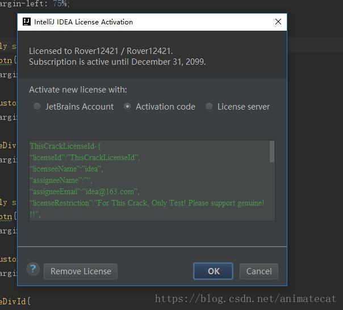Click the IntelliJ IDEA logo in title bar
Screen dimensions: 343x310
pyautogui.click(x=26, y=22)
